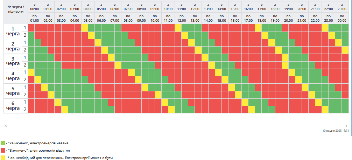This screenshot has height=160, width=352.
Task: Click first yellow cell in queue 1 subqueue 1
Action: point(85,28)
